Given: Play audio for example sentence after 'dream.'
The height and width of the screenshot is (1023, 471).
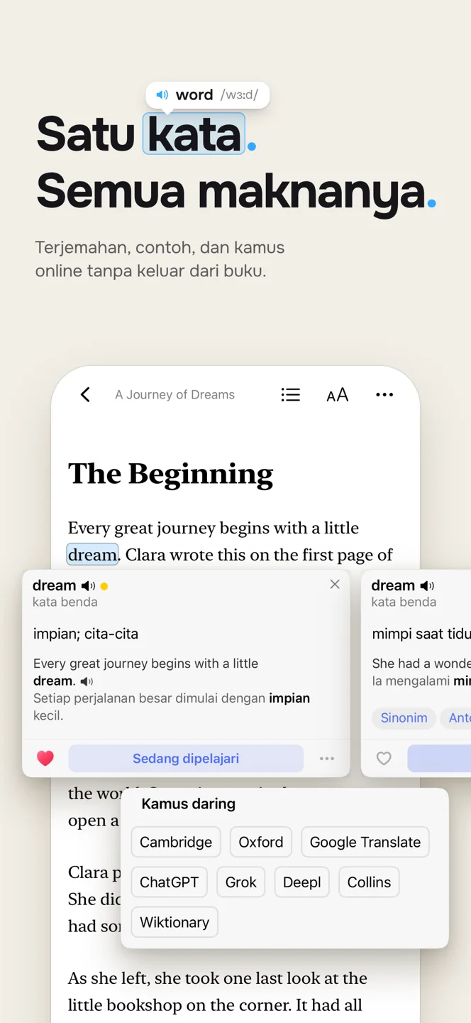Looking at the screenshot, I should tap(87, 681).
